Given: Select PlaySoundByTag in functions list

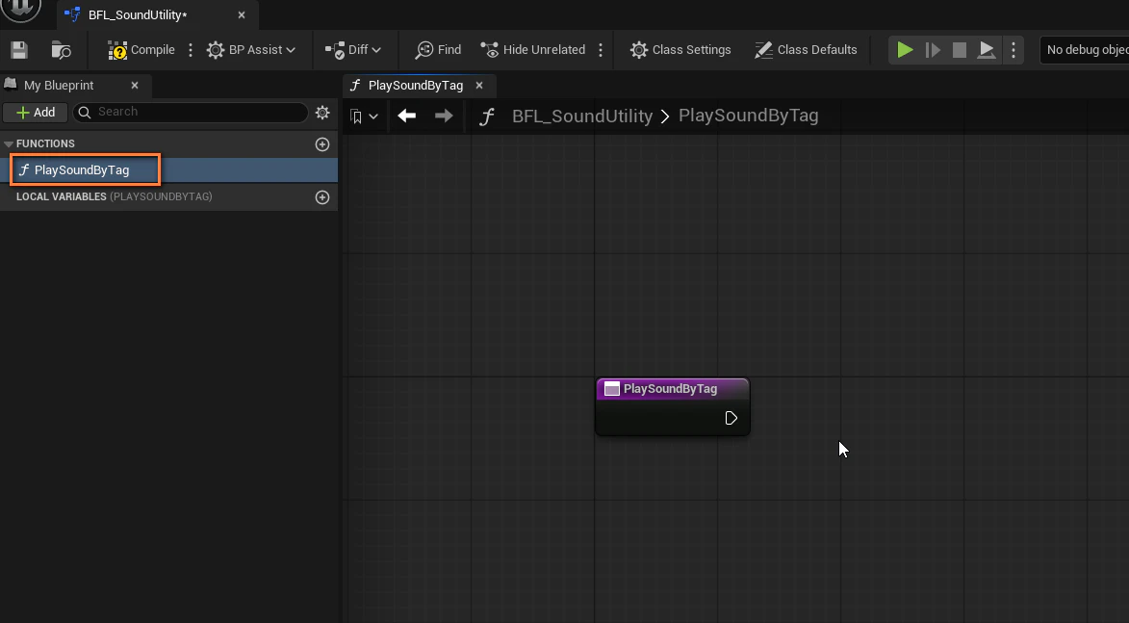Looking at the screenshot, I should coord(168,170).
